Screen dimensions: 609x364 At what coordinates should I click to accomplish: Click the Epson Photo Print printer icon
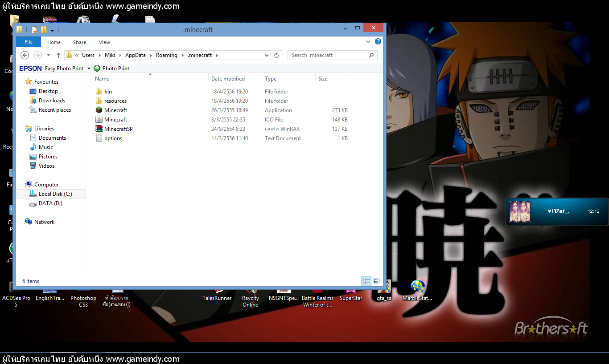pos(97,68)
